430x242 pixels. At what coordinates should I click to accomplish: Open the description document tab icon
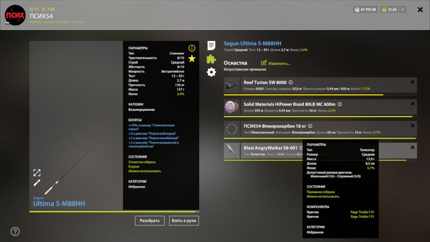pos(211,45)
